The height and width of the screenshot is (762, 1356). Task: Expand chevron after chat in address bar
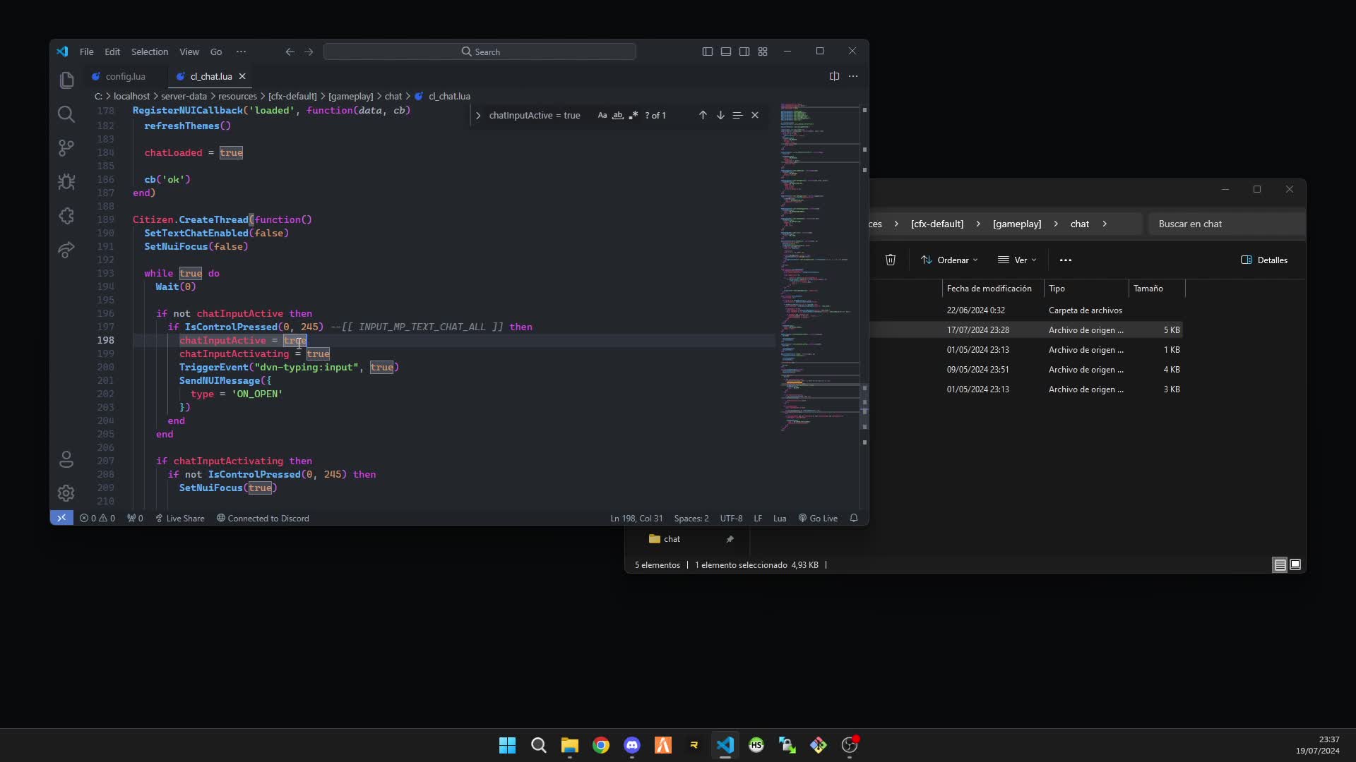click(1105, 224)
